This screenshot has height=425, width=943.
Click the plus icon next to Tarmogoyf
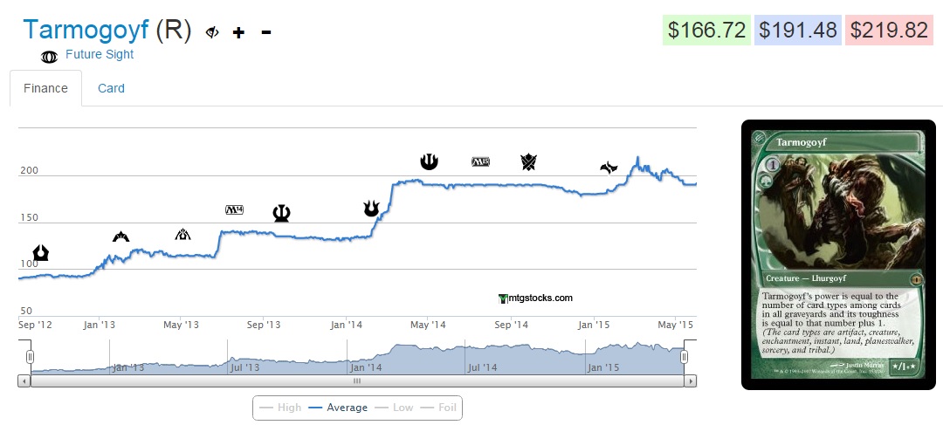238,32
